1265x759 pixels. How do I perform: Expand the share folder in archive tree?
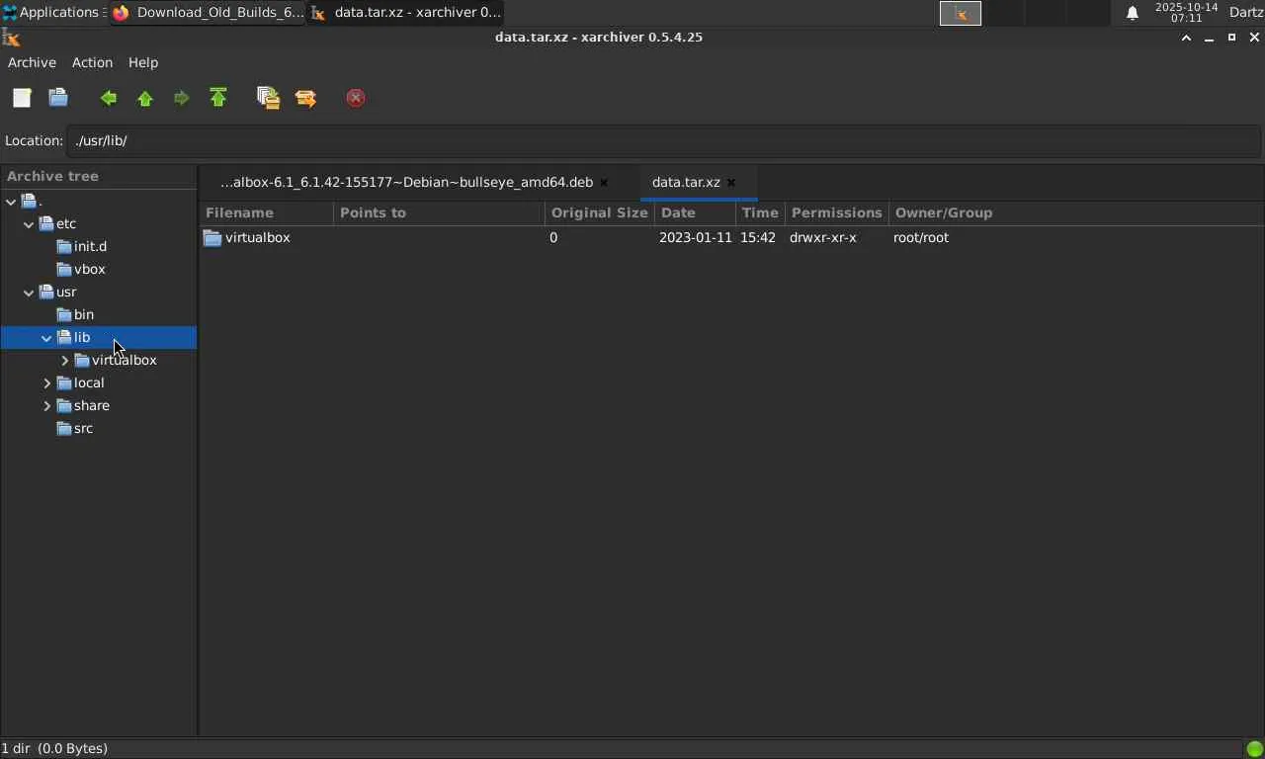(x=46, y=406)
